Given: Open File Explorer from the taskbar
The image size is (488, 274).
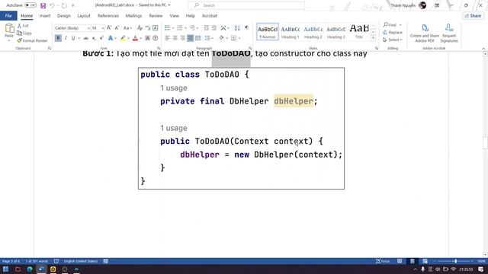Looking at the screenshot, I should tap(18, 269).
